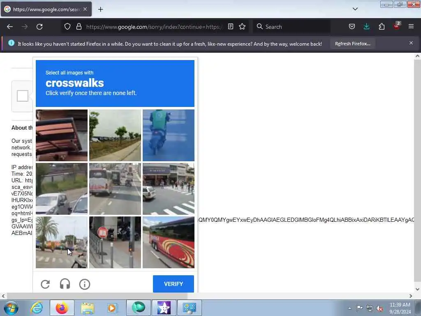Screen dimensions: 421x316
Task: Close the google.com tab
Action: 85,9
